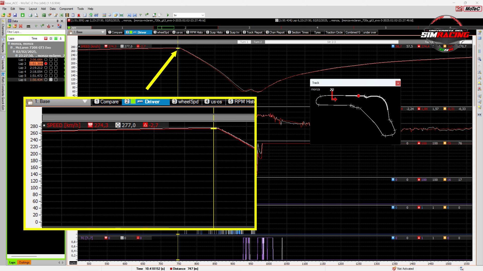Click the print icon in the toolbar
Image resolution: width=483 pixels, height=271 pixels.
pyautogui.click(x=30, y=15)
